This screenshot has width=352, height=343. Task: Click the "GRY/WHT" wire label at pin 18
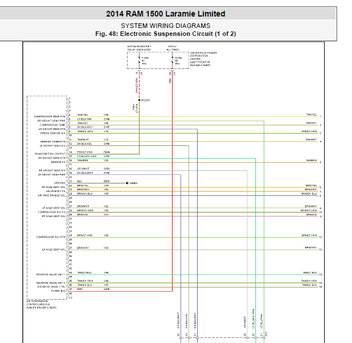83,169
